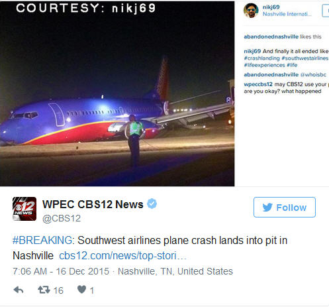Retweet using the retweet arrows icon
This screenshot has height=307, width=329.
(44, 290)
